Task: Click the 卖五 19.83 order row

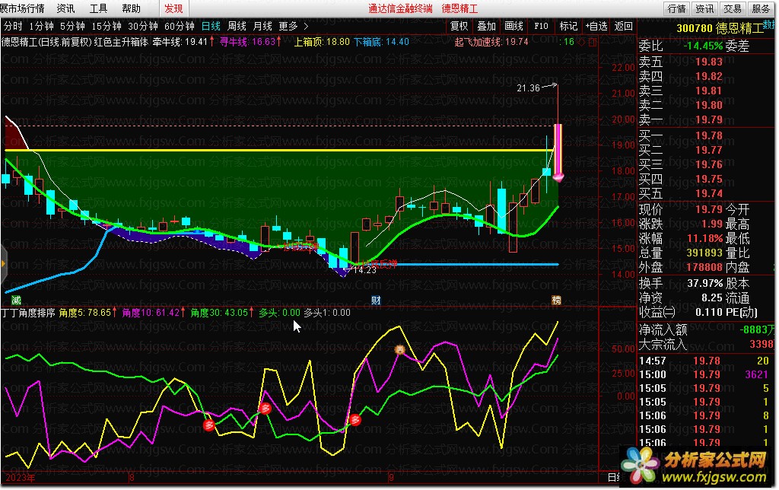Action: point(707,62)
